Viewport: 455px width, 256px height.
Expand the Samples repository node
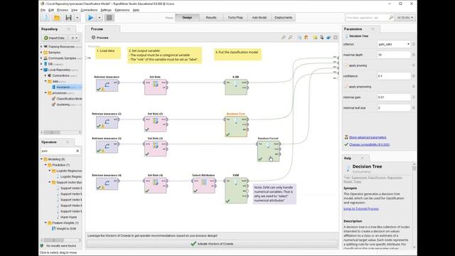point(41,53)
